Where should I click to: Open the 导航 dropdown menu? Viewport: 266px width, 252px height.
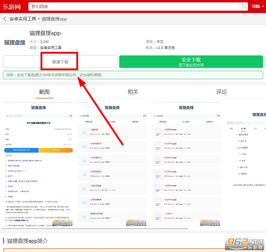[258, 7]
